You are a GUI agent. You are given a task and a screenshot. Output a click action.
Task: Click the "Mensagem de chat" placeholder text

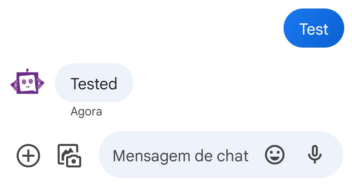[x=181, y=155]
